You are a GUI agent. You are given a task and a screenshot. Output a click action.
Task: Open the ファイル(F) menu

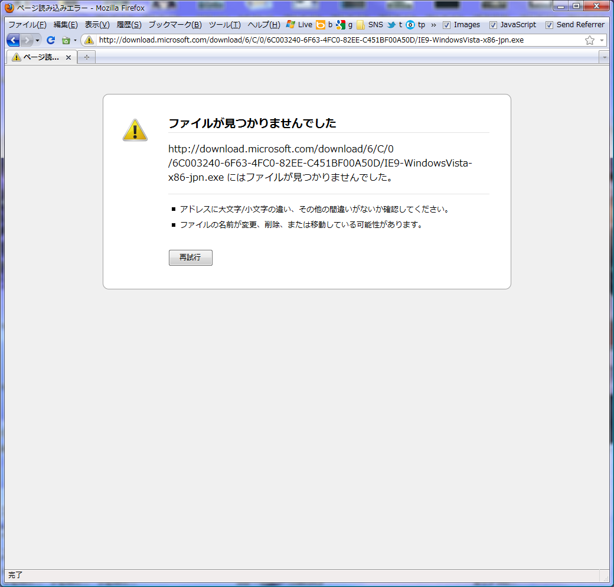(27, 25)
